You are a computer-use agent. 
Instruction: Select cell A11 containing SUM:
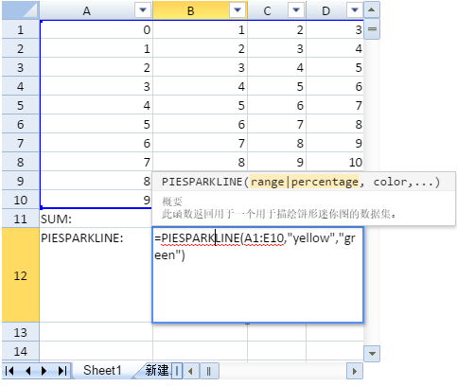(96, 219)
